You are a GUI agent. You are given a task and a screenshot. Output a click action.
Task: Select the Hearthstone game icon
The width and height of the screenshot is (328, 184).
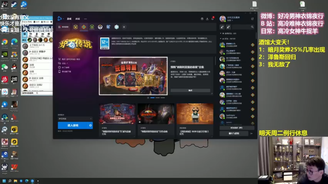(x=84, y=27)
